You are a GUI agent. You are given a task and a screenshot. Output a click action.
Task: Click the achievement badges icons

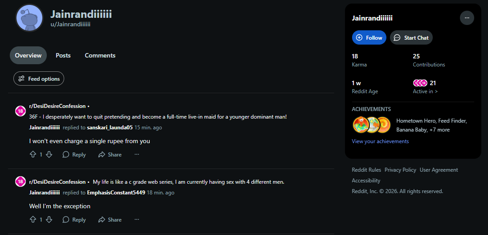tap(371, 125)
